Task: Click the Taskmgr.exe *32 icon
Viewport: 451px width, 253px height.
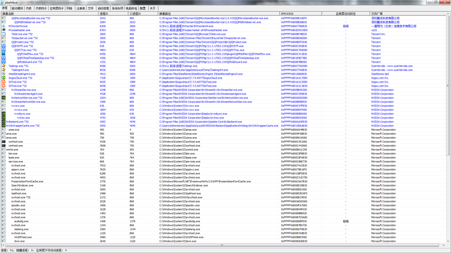Action: pos(4,66)
